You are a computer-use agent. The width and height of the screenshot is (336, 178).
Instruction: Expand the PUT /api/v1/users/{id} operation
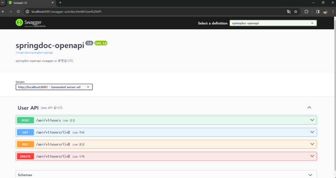point(166,144)
